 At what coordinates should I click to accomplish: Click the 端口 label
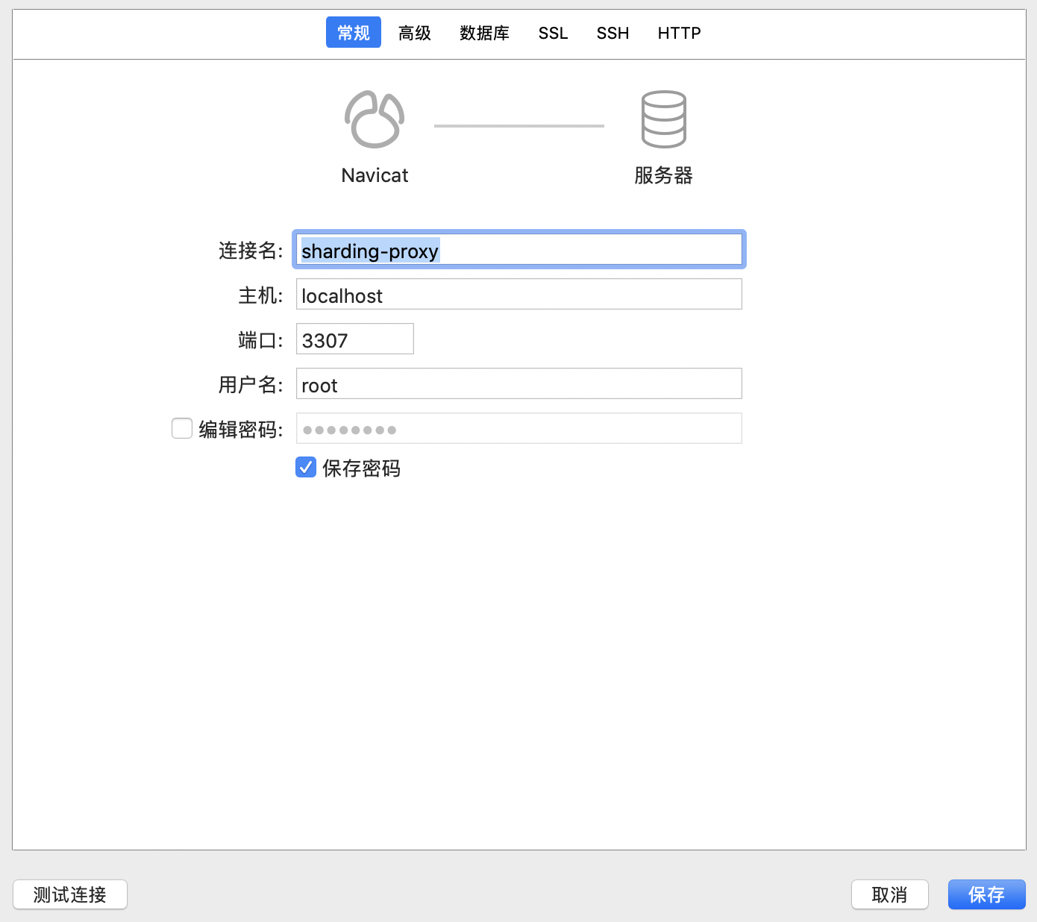260,340
